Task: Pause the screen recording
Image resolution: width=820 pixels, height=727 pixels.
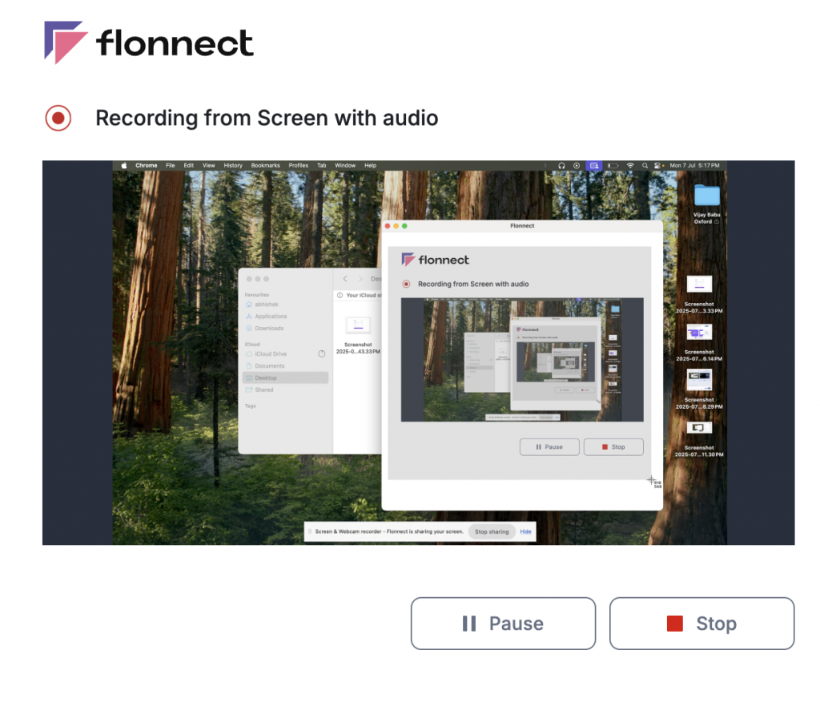Action: coord(503,624)
